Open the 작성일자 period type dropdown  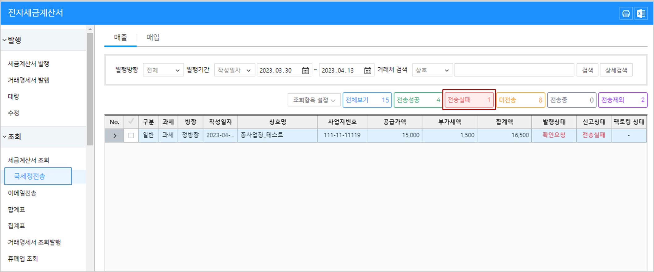click(x=234, y=70)
